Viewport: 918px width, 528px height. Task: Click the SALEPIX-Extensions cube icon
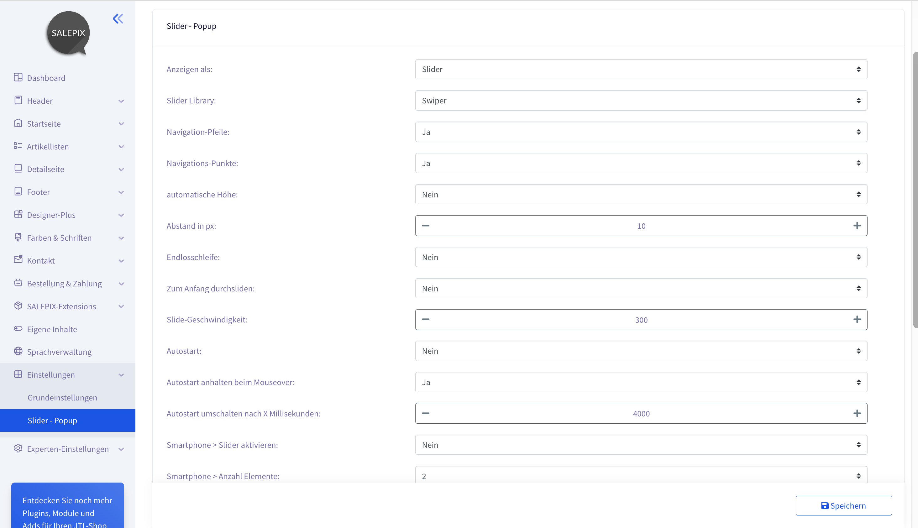click(x=18, y=306)
